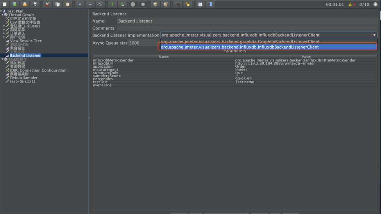Click the influxdbUrl value cell
This screenshot has height=214, width=381.
pyautogui.click(x=306, y=63)
